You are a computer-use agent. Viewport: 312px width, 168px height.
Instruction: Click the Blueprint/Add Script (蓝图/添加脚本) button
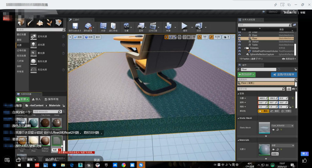tap(284, 75)
